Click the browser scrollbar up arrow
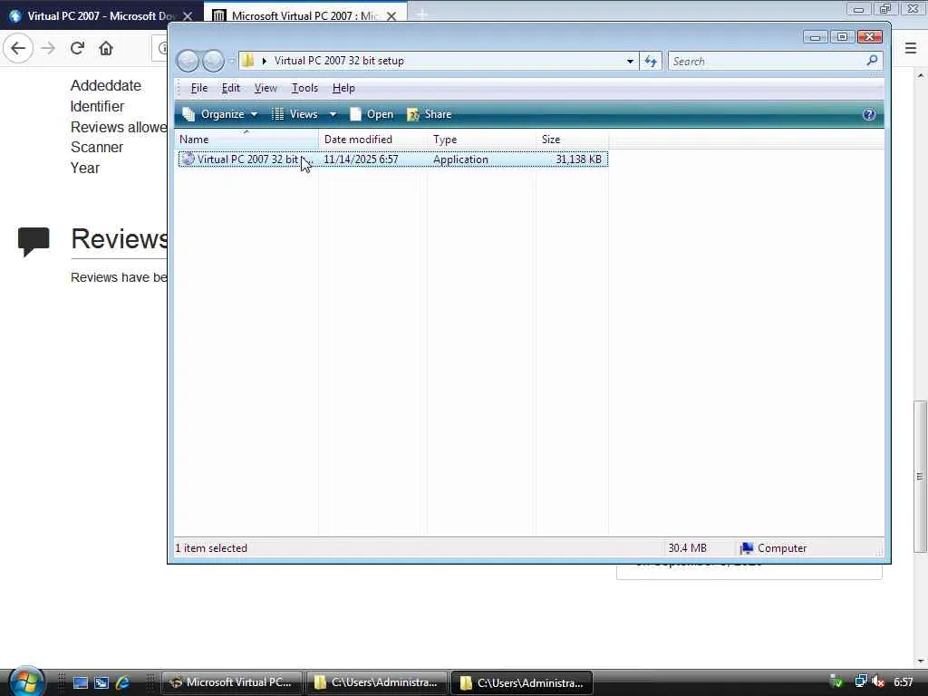 [x=921, y=75]
